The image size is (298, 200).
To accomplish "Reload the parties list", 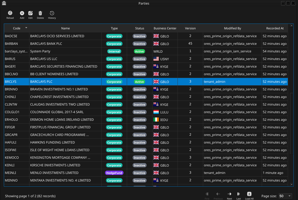I will click(x=10, y=15).
